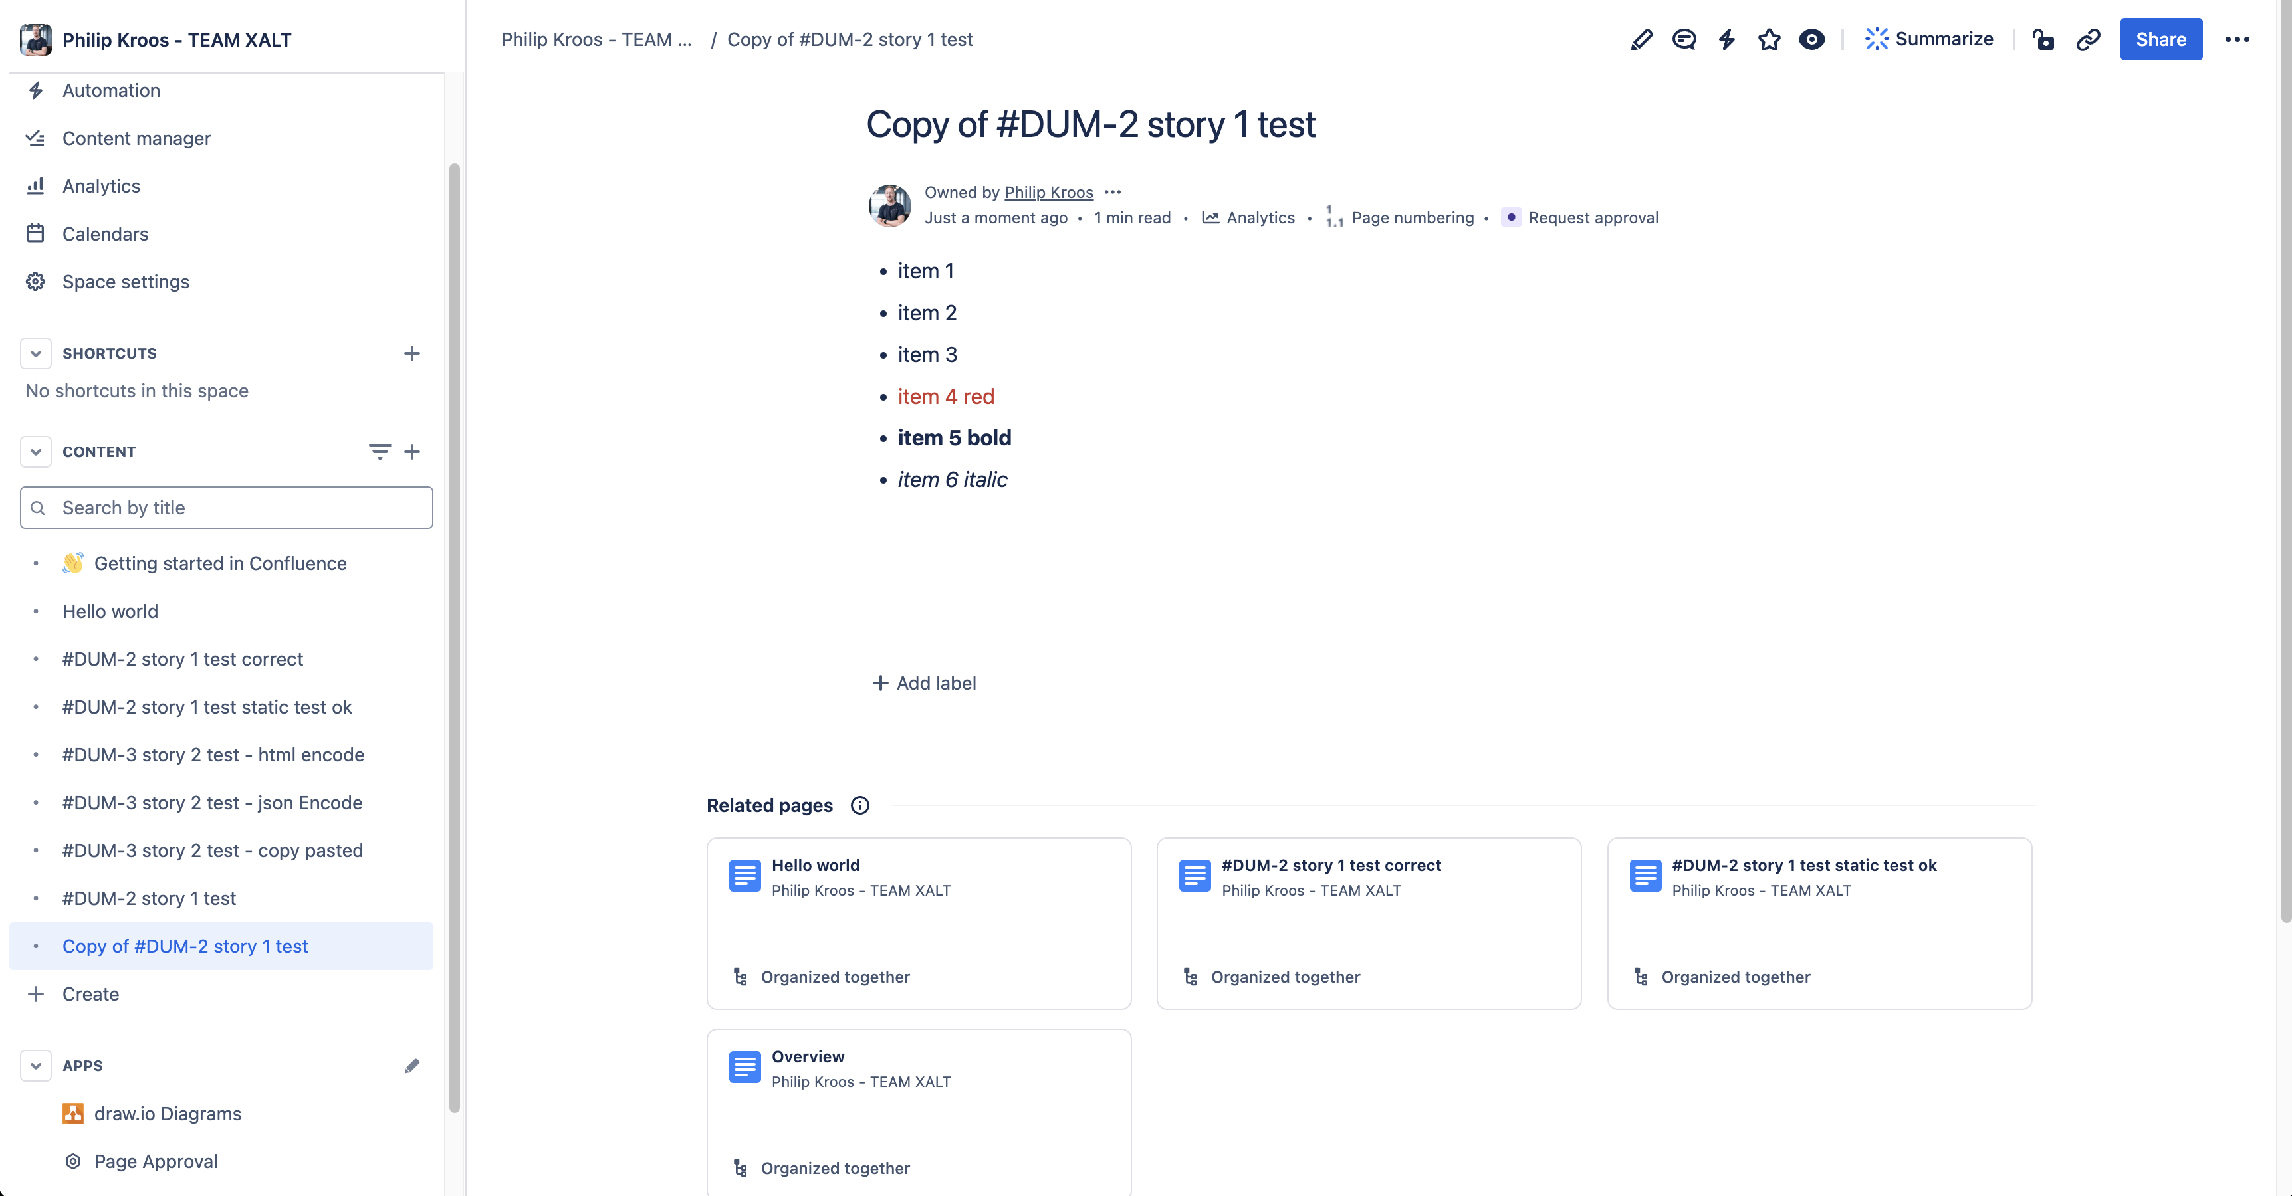Click the Summarize AI button
The width and height of the screenshot is (2292, 1196).
(1929, 39)
